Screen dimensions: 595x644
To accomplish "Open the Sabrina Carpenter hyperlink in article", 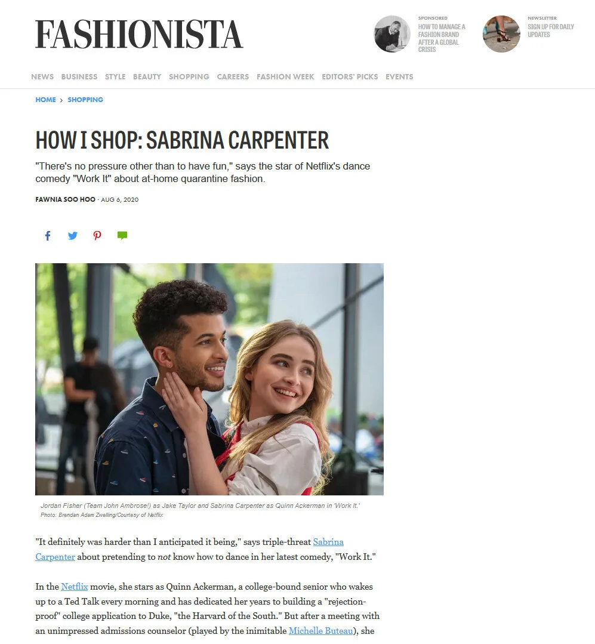I will (328, 542).
